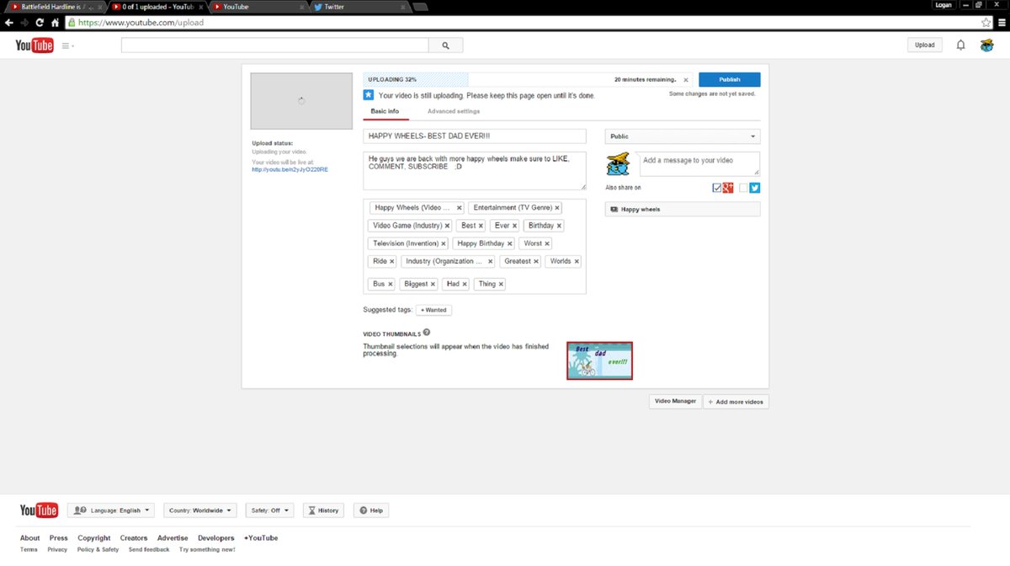
Task: Click the footer Help button
Action: click(371, 510)
